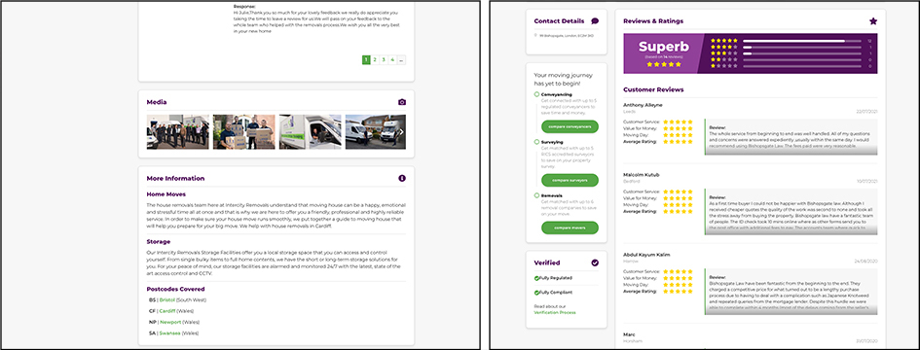Screen dimensions: 920x350
Task: Open the Swansea postcode link
Action: 169,333
